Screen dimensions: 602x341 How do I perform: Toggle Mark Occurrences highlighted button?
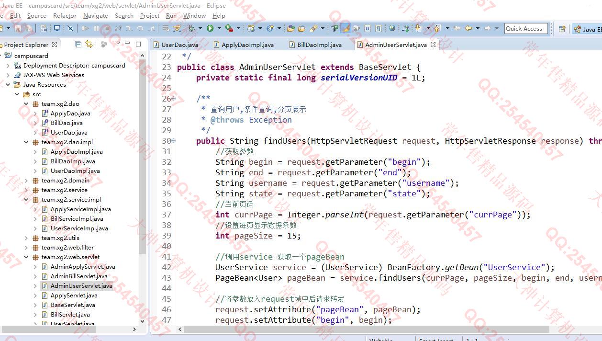click(345, 28)
